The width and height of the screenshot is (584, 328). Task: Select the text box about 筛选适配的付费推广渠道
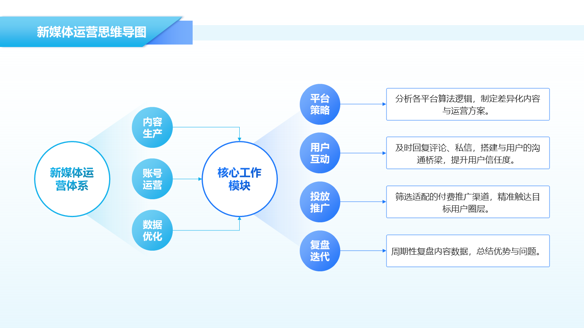tap(468, 202)
